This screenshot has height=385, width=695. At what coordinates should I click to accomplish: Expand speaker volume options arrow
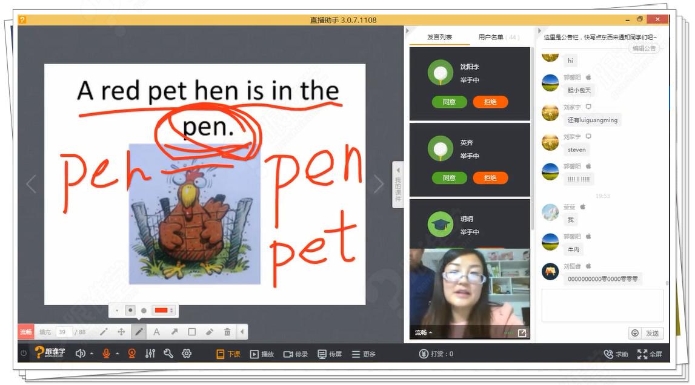(91, 354)
